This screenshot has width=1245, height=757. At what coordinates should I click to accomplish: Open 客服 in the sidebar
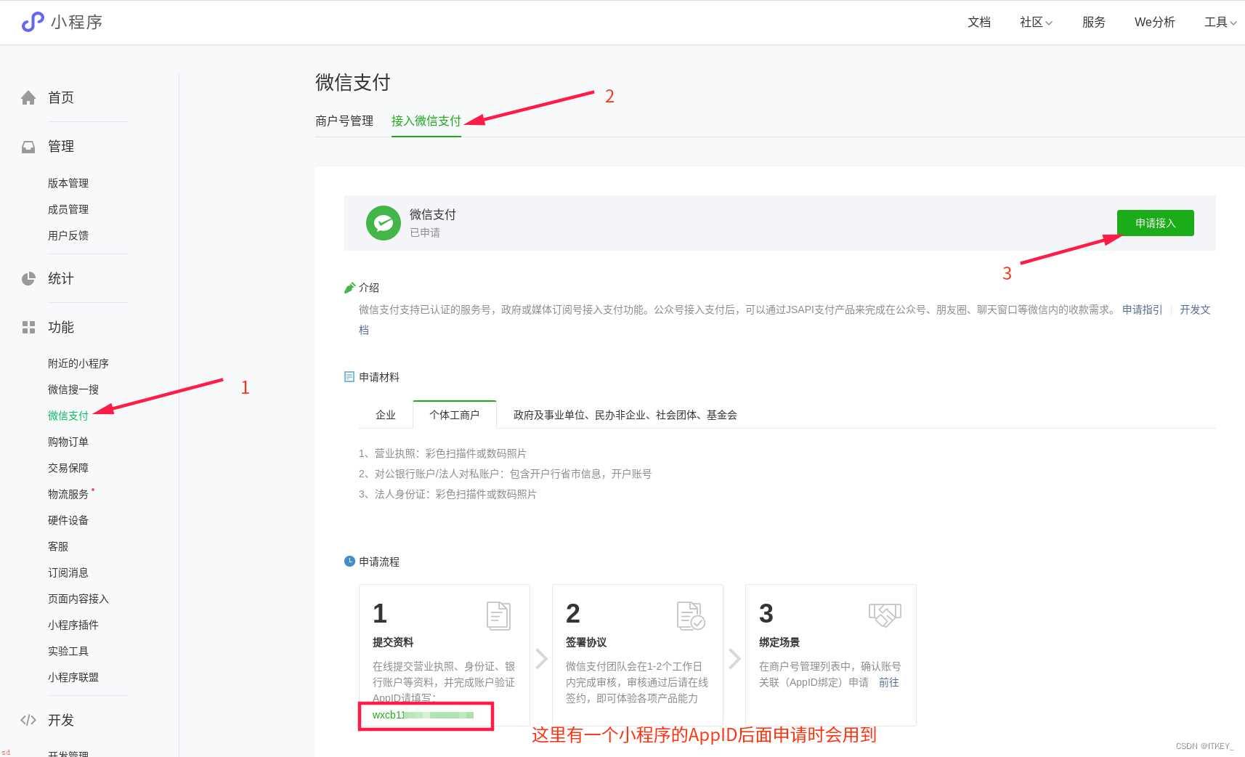coord(58,546)
